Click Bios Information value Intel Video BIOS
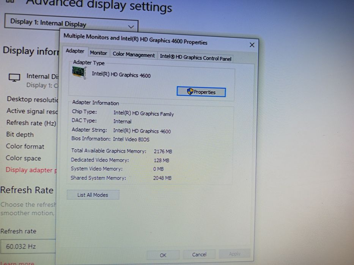The image size is (354, 265). pos(131,139)
